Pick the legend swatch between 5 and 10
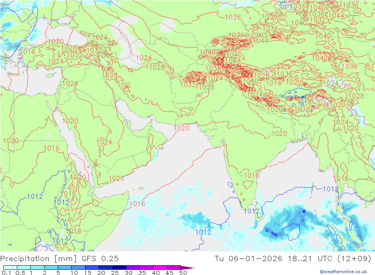Viewport: 375px width, 275px height. click(x=64, y=267)
